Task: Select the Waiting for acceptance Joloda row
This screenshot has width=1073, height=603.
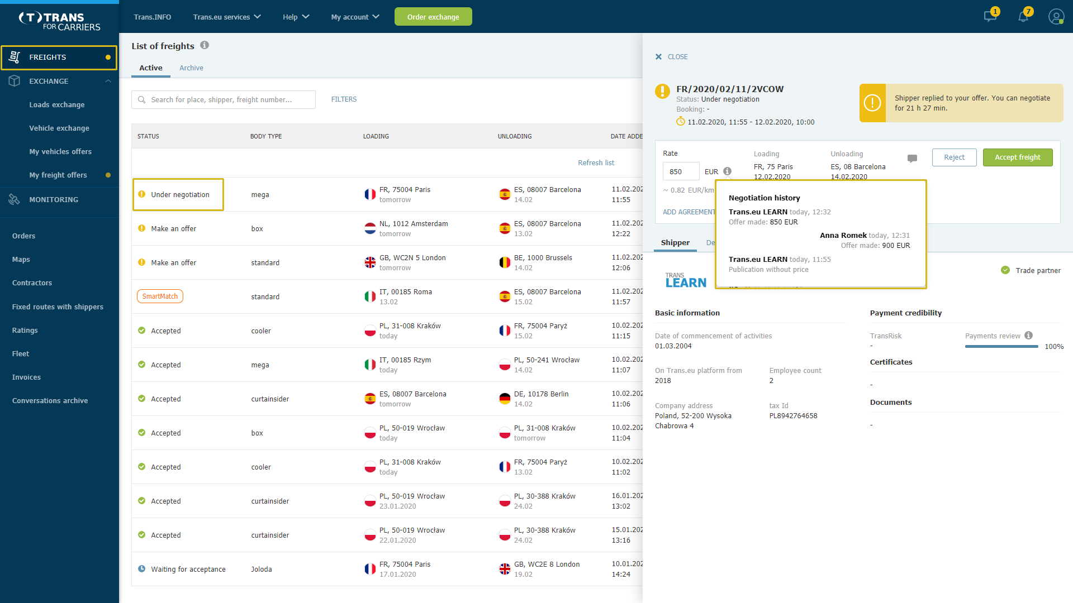Action: [387, 569]
